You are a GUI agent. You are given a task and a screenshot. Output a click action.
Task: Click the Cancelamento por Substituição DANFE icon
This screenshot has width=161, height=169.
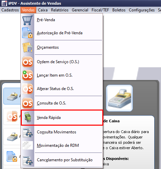[x=28, y=161]
